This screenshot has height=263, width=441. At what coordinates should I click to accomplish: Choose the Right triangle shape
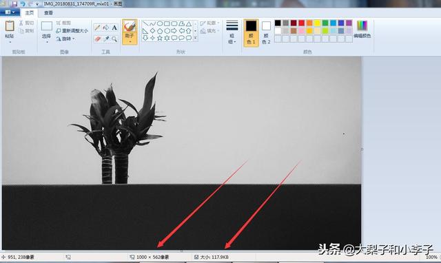(x=145, y=30)
